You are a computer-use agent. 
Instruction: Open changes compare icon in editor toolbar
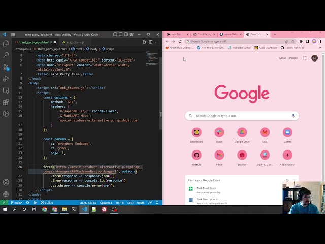(144, 42)
